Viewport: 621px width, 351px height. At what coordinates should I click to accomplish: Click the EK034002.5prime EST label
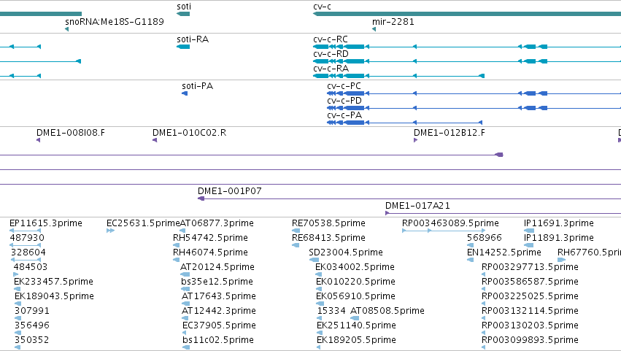tap(355, 267)
